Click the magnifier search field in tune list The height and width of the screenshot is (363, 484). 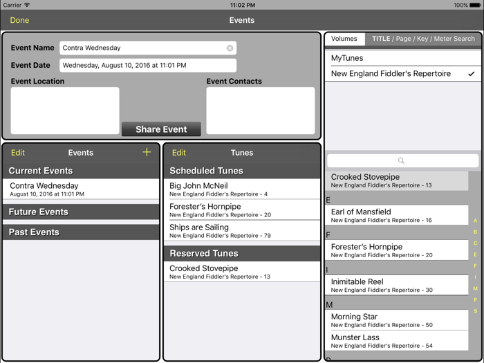coord(403,160)
